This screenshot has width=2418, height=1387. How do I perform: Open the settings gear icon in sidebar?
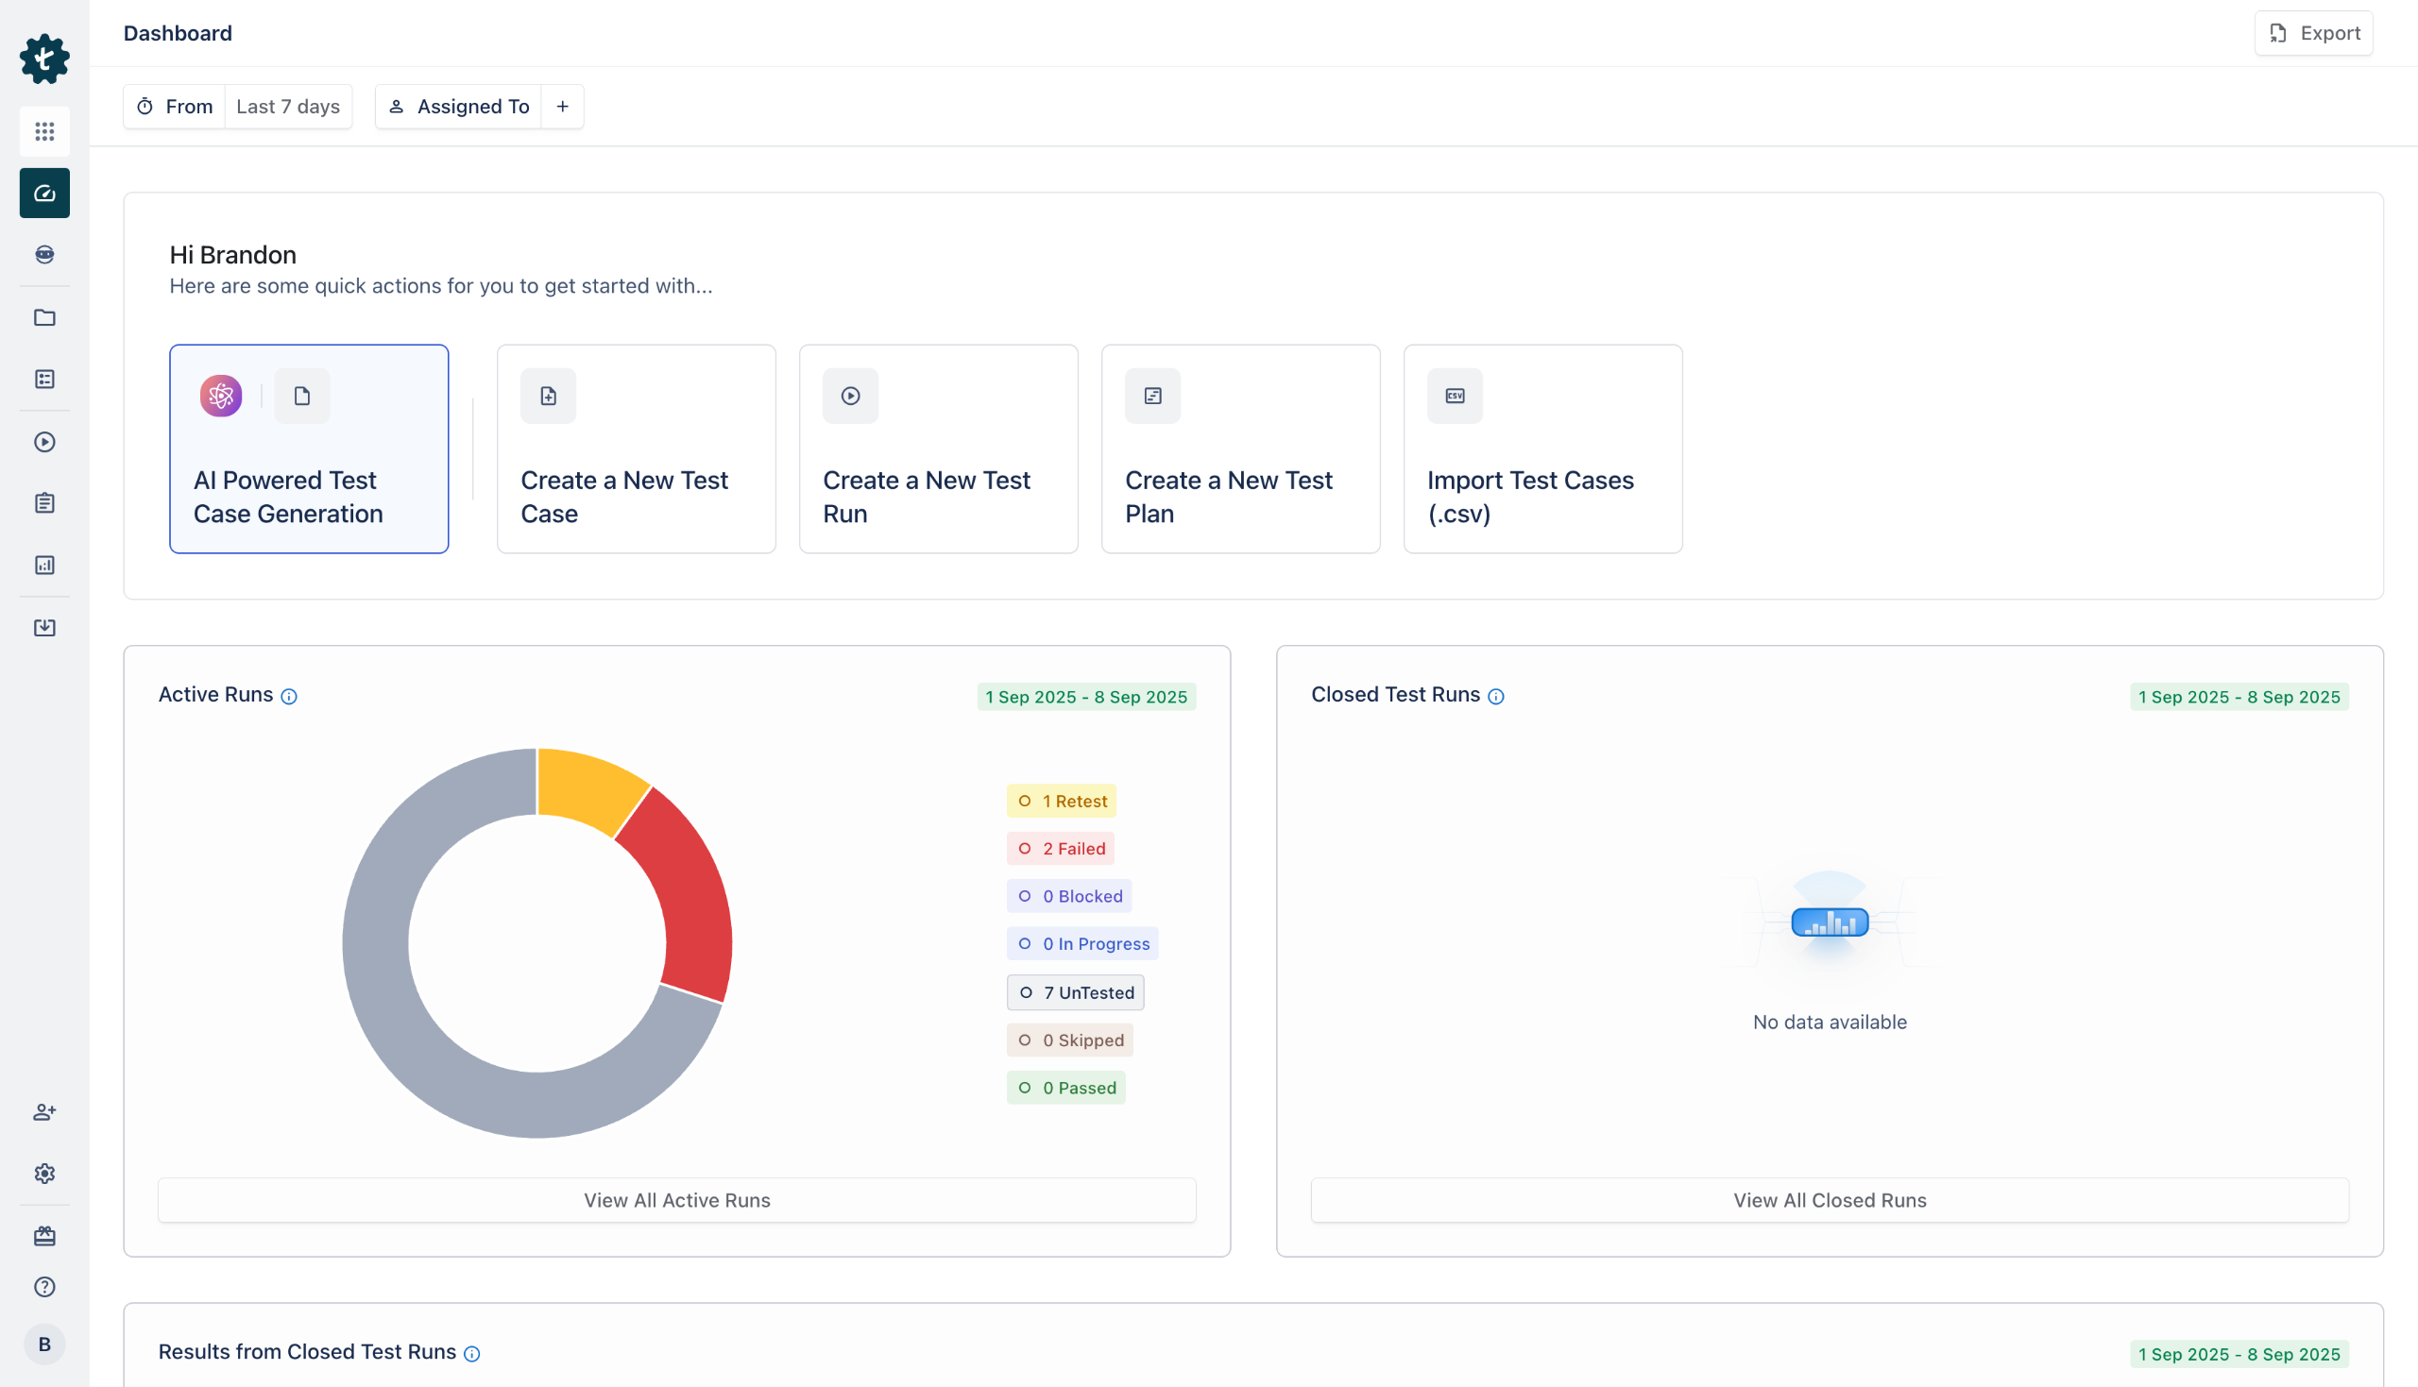[x=44, y=1174]
